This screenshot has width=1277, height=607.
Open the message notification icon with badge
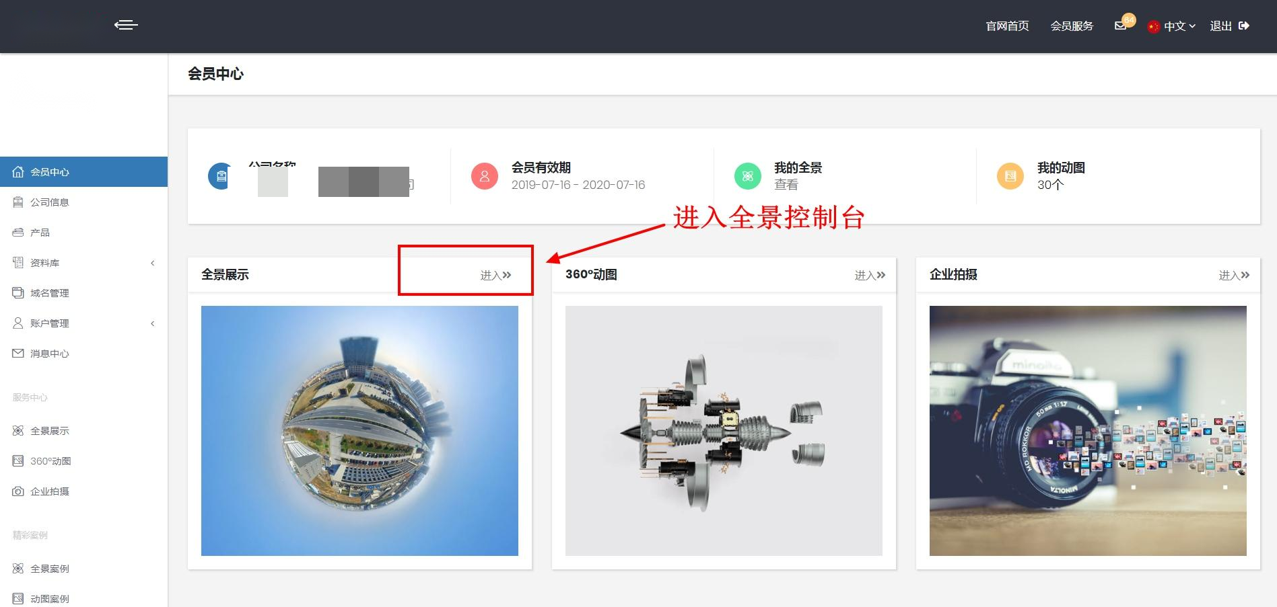1119,25
